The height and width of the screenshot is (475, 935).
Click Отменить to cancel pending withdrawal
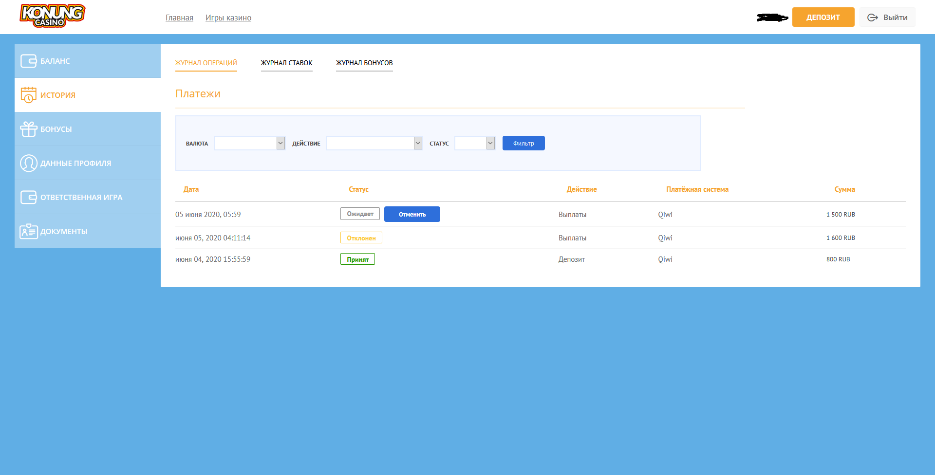(412, 214)
